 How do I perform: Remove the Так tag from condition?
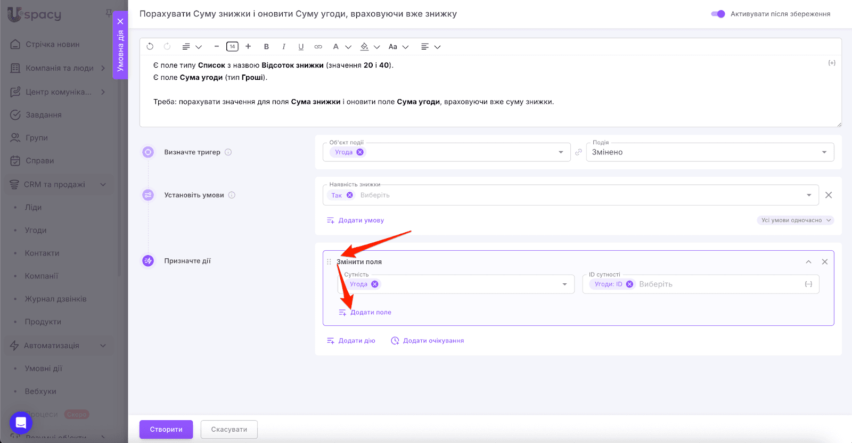350,195
